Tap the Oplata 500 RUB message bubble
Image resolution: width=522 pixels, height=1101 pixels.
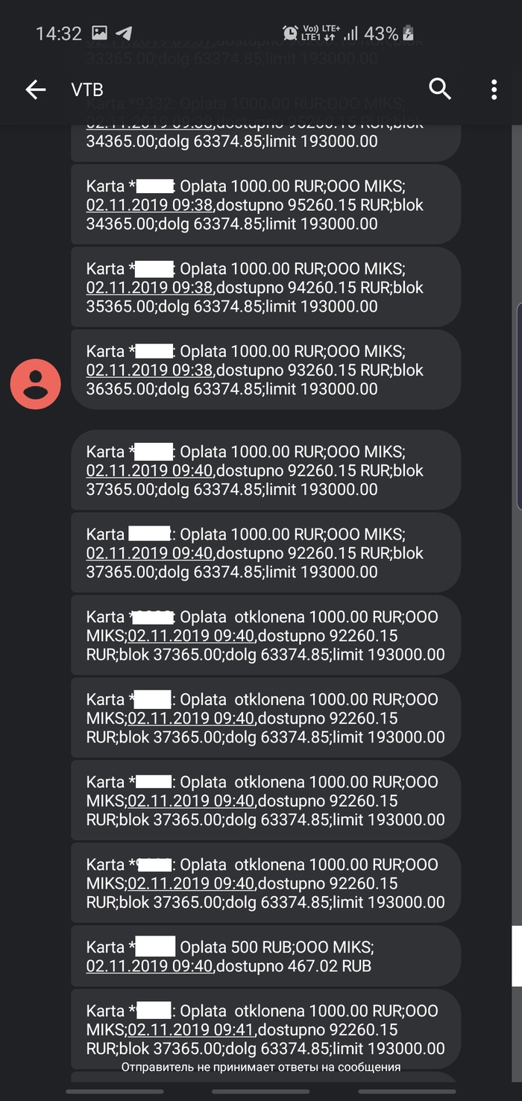265,956
